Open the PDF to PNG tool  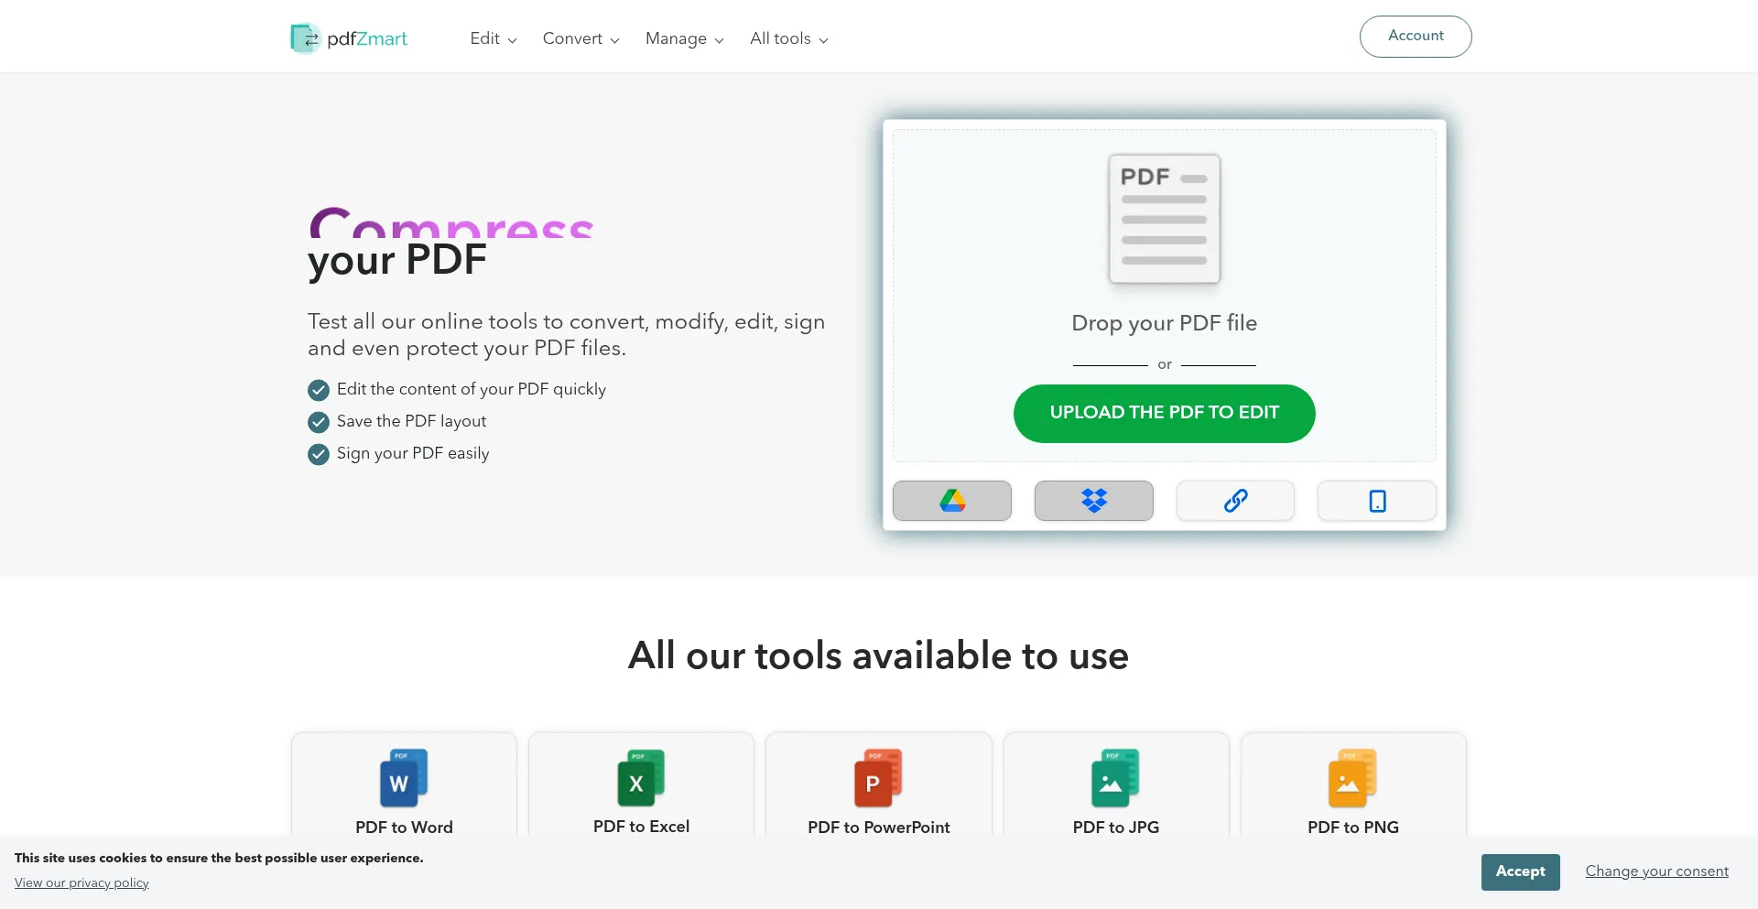(1352, 788)
